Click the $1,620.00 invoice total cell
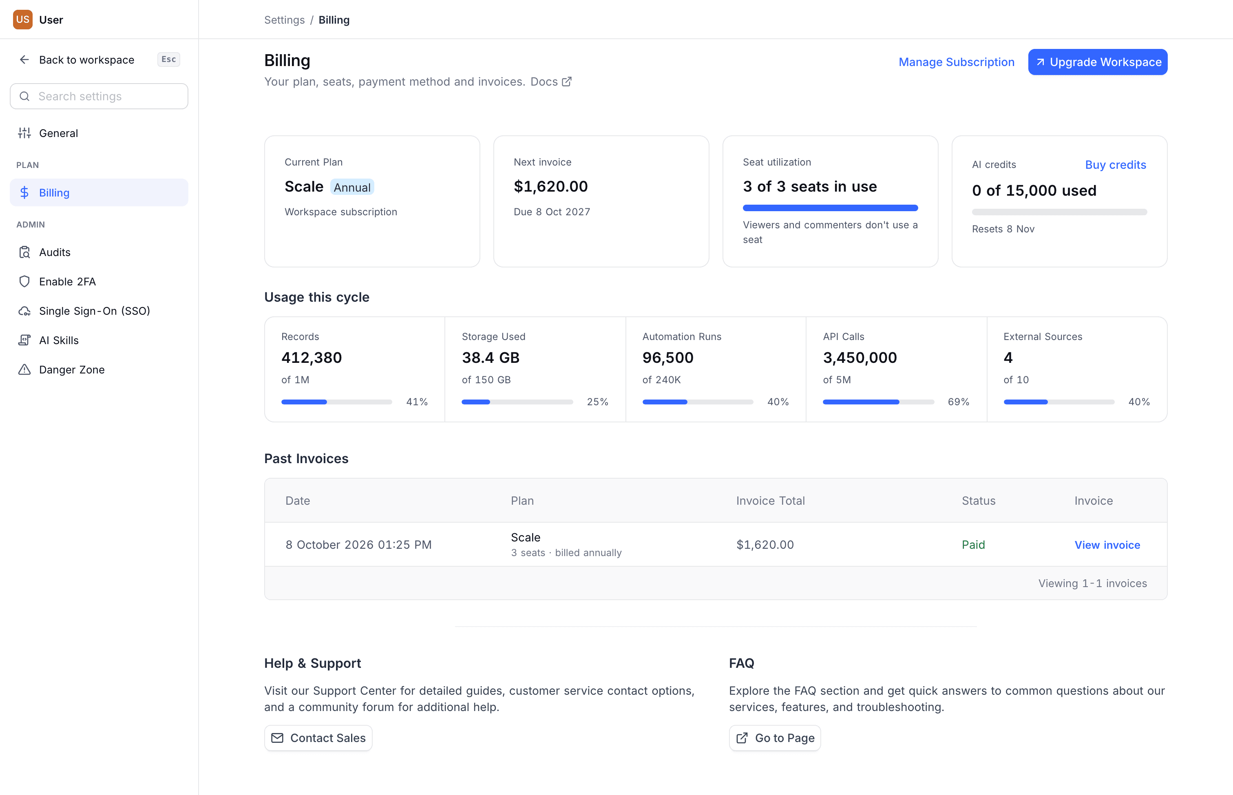Viewport: 1233px width, 795px height. pyautogui.click(x=765, y=545)
